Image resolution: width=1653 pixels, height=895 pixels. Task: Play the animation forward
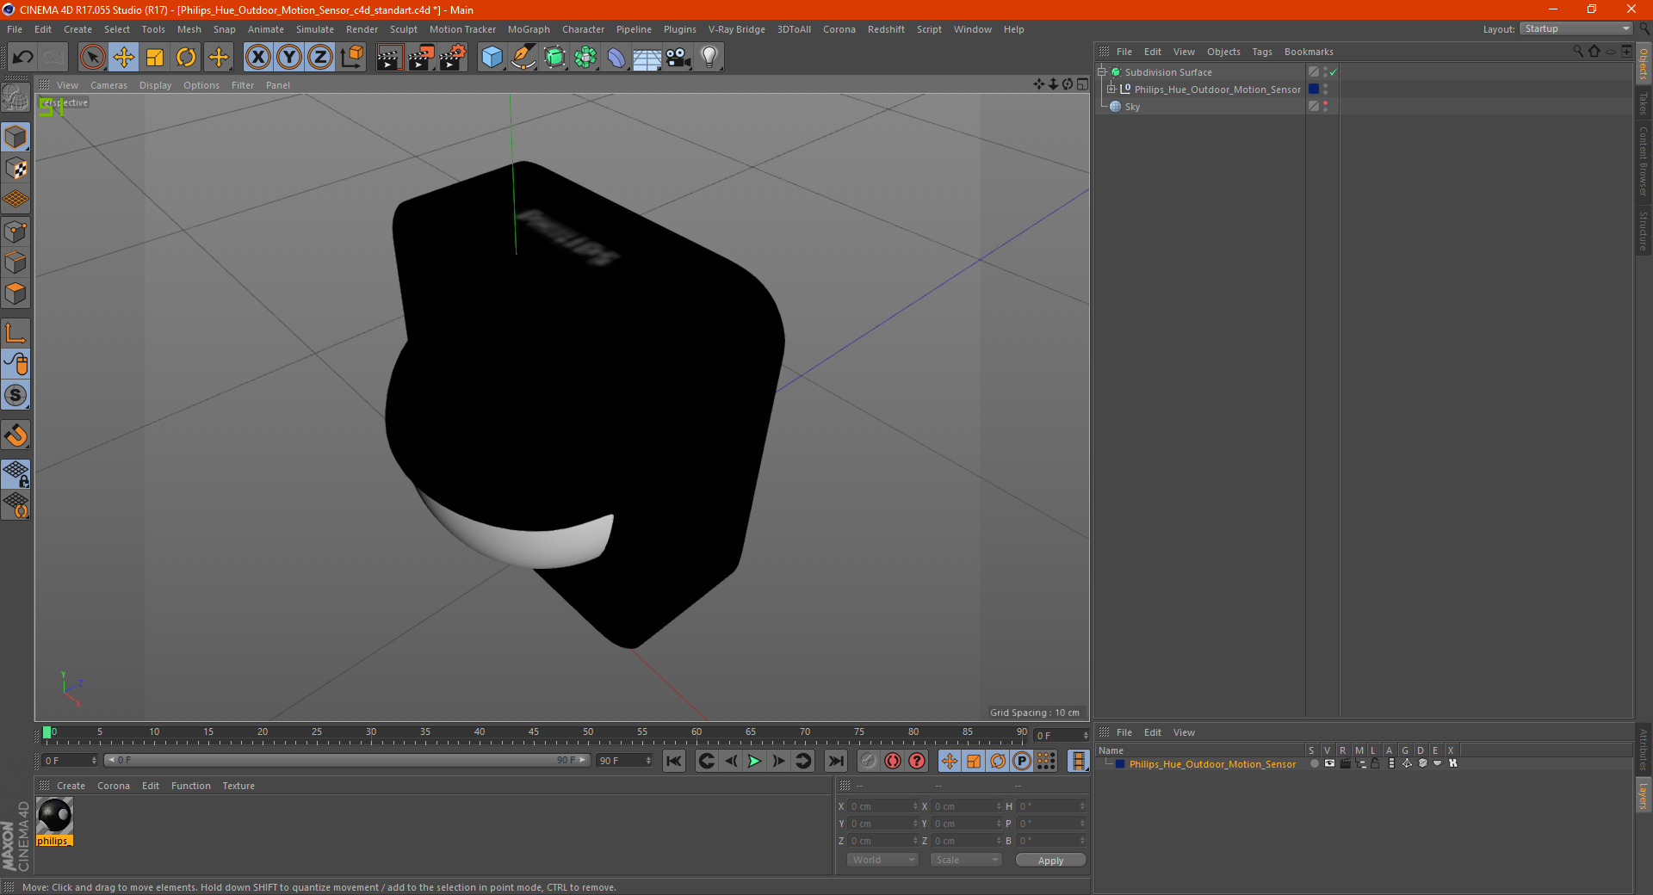(754, 761)
